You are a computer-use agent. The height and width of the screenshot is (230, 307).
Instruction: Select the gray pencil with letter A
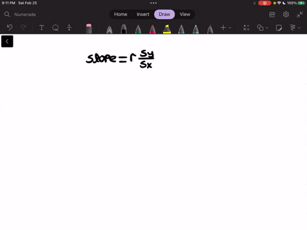[109, 29]
